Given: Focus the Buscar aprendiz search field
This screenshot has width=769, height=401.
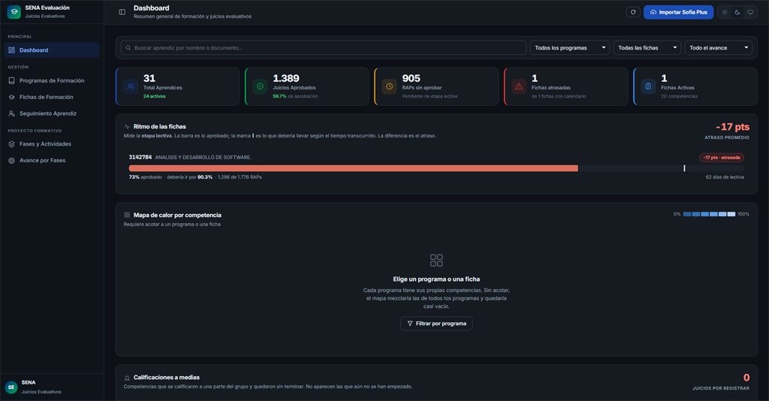Looking at the screenshot, I should 324,47.
